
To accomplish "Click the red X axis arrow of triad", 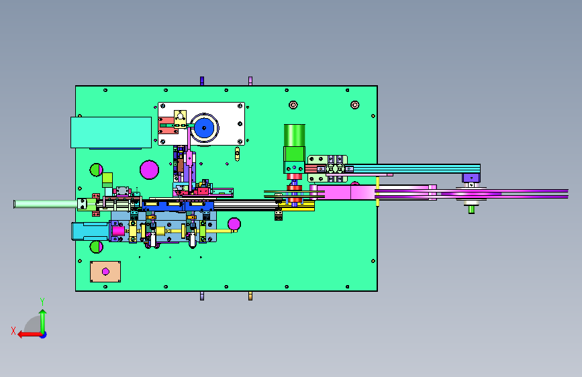I will point(30,335).
